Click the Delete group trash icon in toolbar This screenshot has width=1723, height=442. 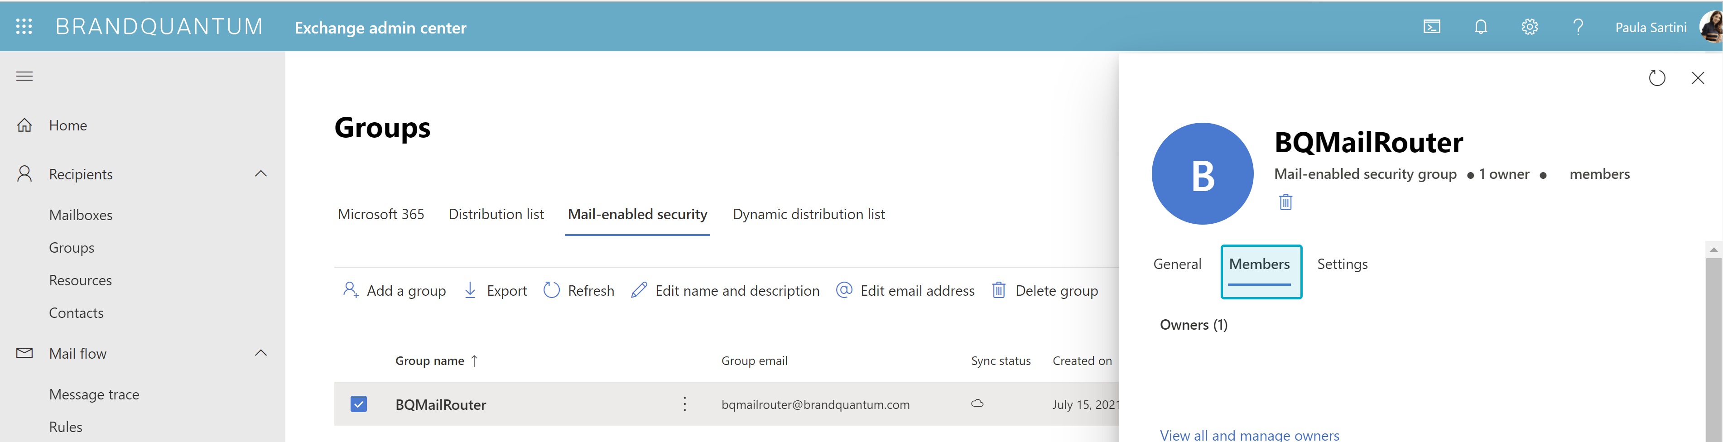click(x=999, y=289)
